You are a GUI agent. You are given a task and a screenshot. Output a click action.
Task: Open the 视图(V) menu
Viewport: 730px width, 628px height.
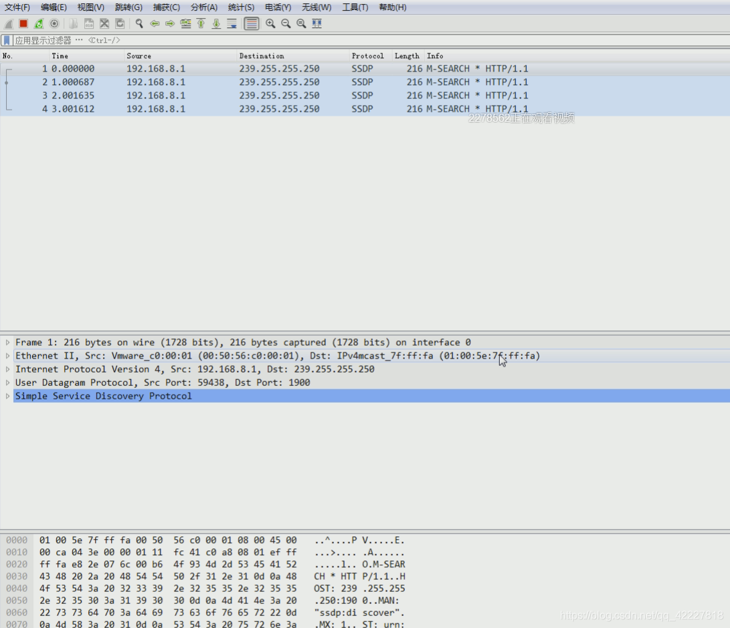pos(91,7)
